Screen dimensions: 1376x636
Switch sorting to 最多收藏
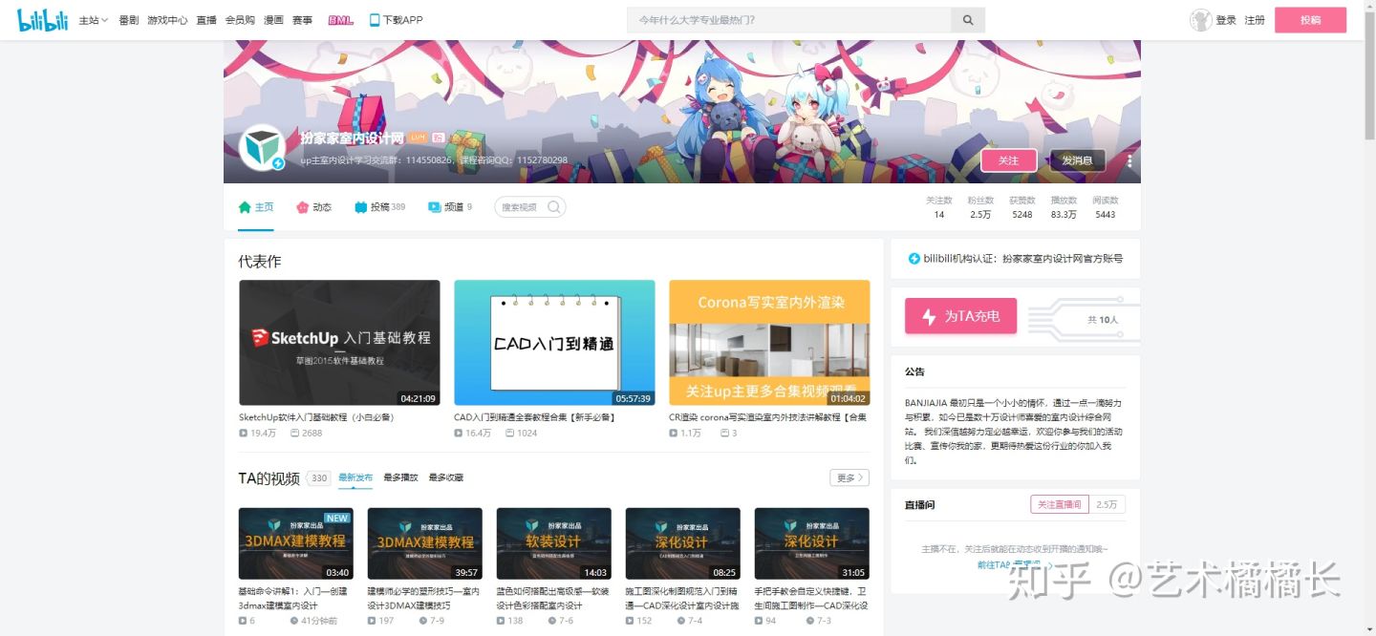point(445,477)
